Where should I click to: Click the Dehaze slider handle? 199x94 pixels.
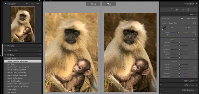tap(180, 70)
